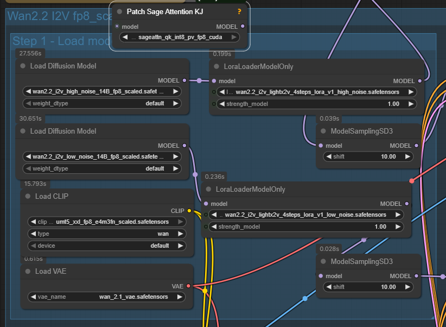Click MODEL output slot of low_noise LoraLoaderModelOnly

(407, 204)
